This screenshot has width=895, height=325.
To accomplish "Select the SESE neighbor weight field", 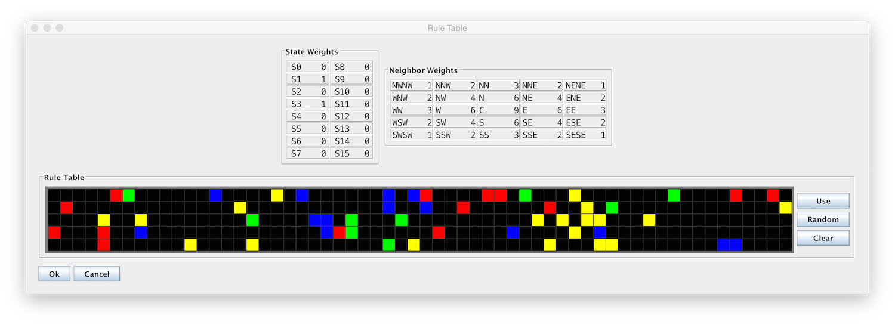I will (585, 135).
